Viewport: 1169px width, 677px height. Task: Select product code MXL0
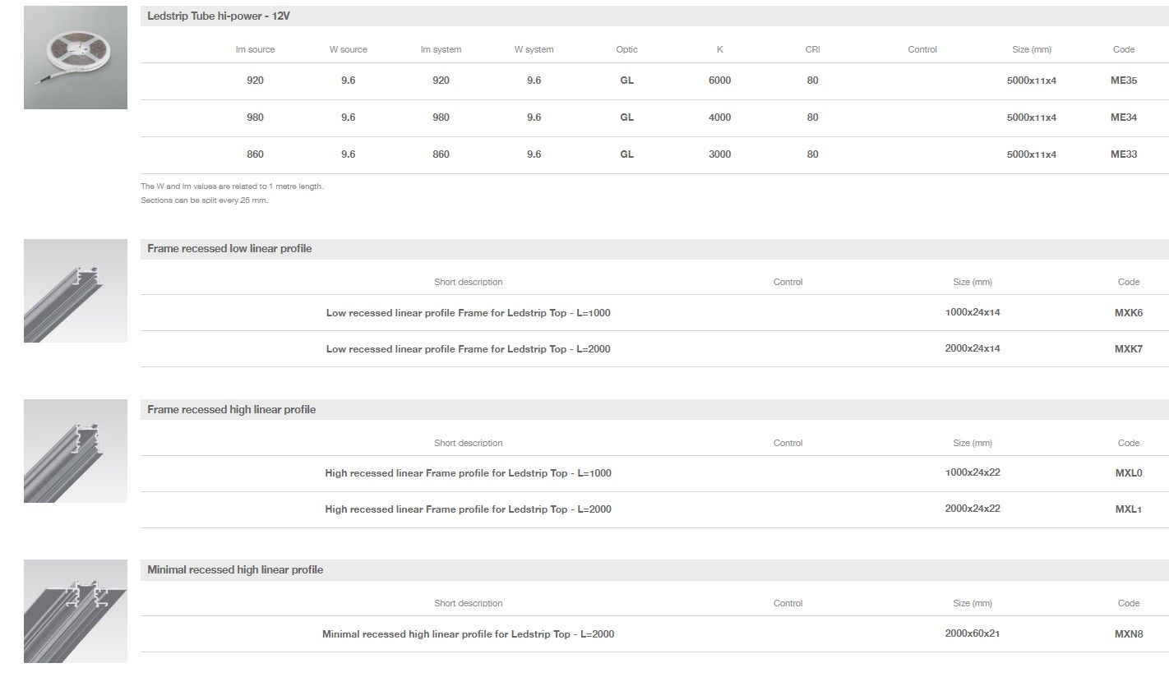[1128, 473]
